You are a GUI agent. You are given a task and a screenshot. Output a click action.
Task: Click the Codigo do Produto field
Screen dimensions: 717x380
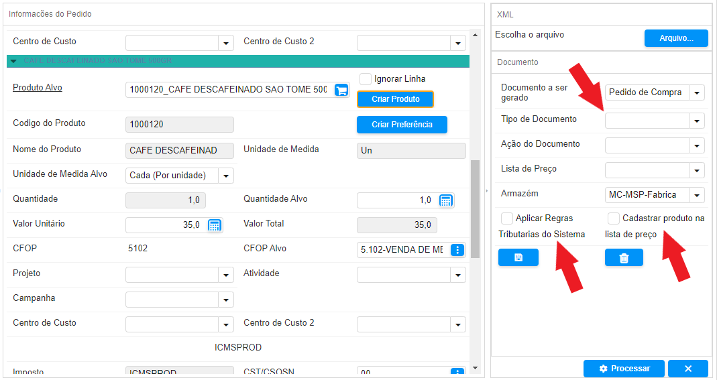pyautogui.click(x=180, y=125)
